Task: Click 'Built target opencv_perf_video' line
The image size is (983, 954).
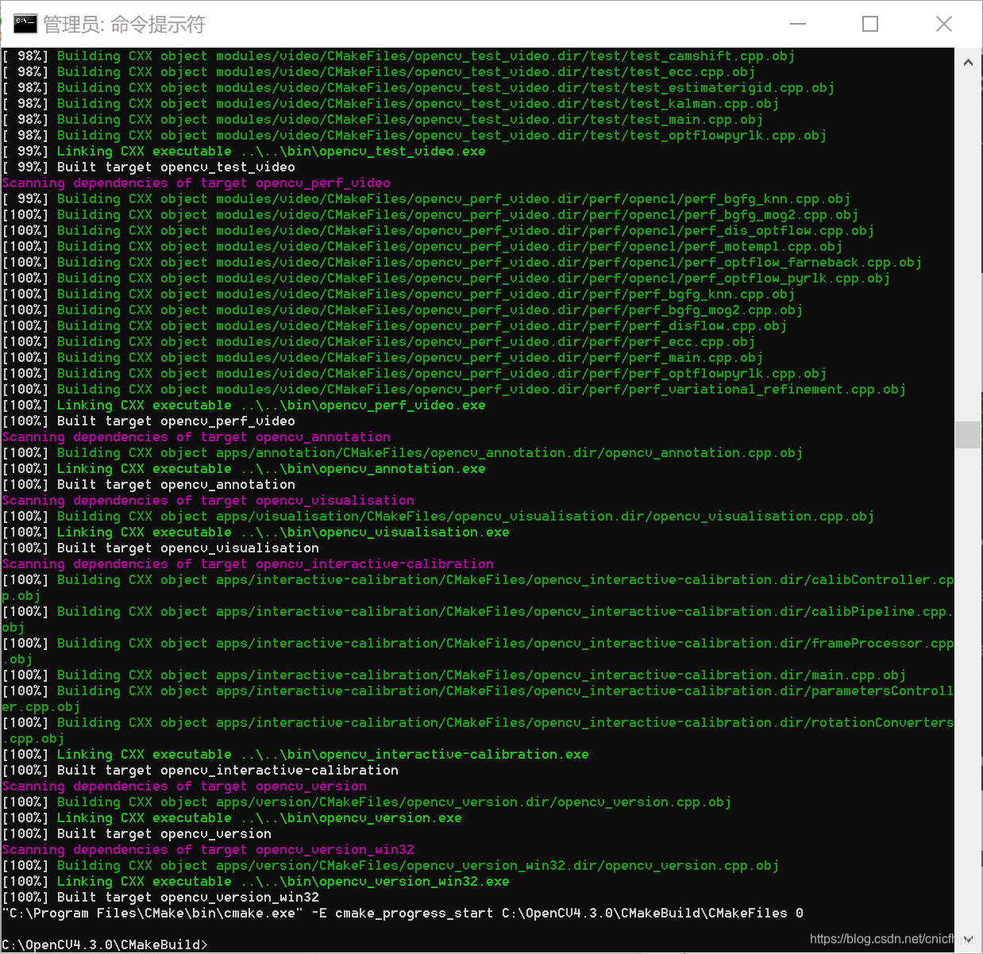Action: [x=148, y=421]
